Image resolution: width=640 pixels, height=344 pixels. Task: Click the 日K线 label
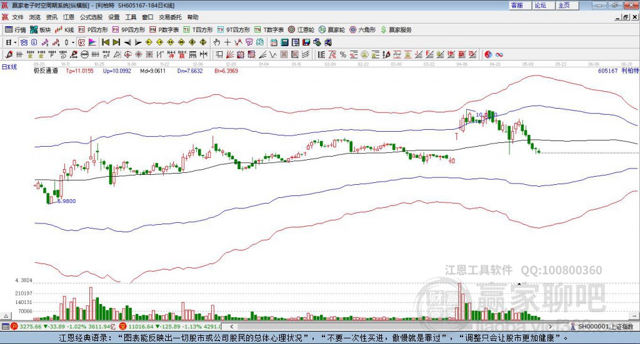click(9, 67)
